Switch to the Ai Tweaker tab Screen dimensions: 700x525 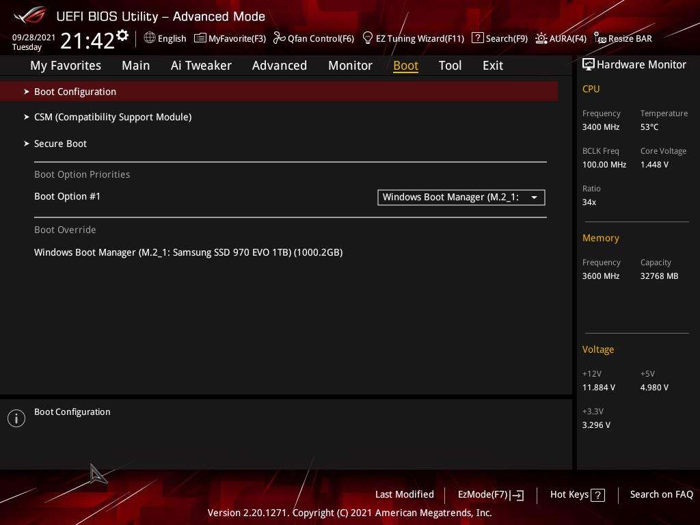201,66
